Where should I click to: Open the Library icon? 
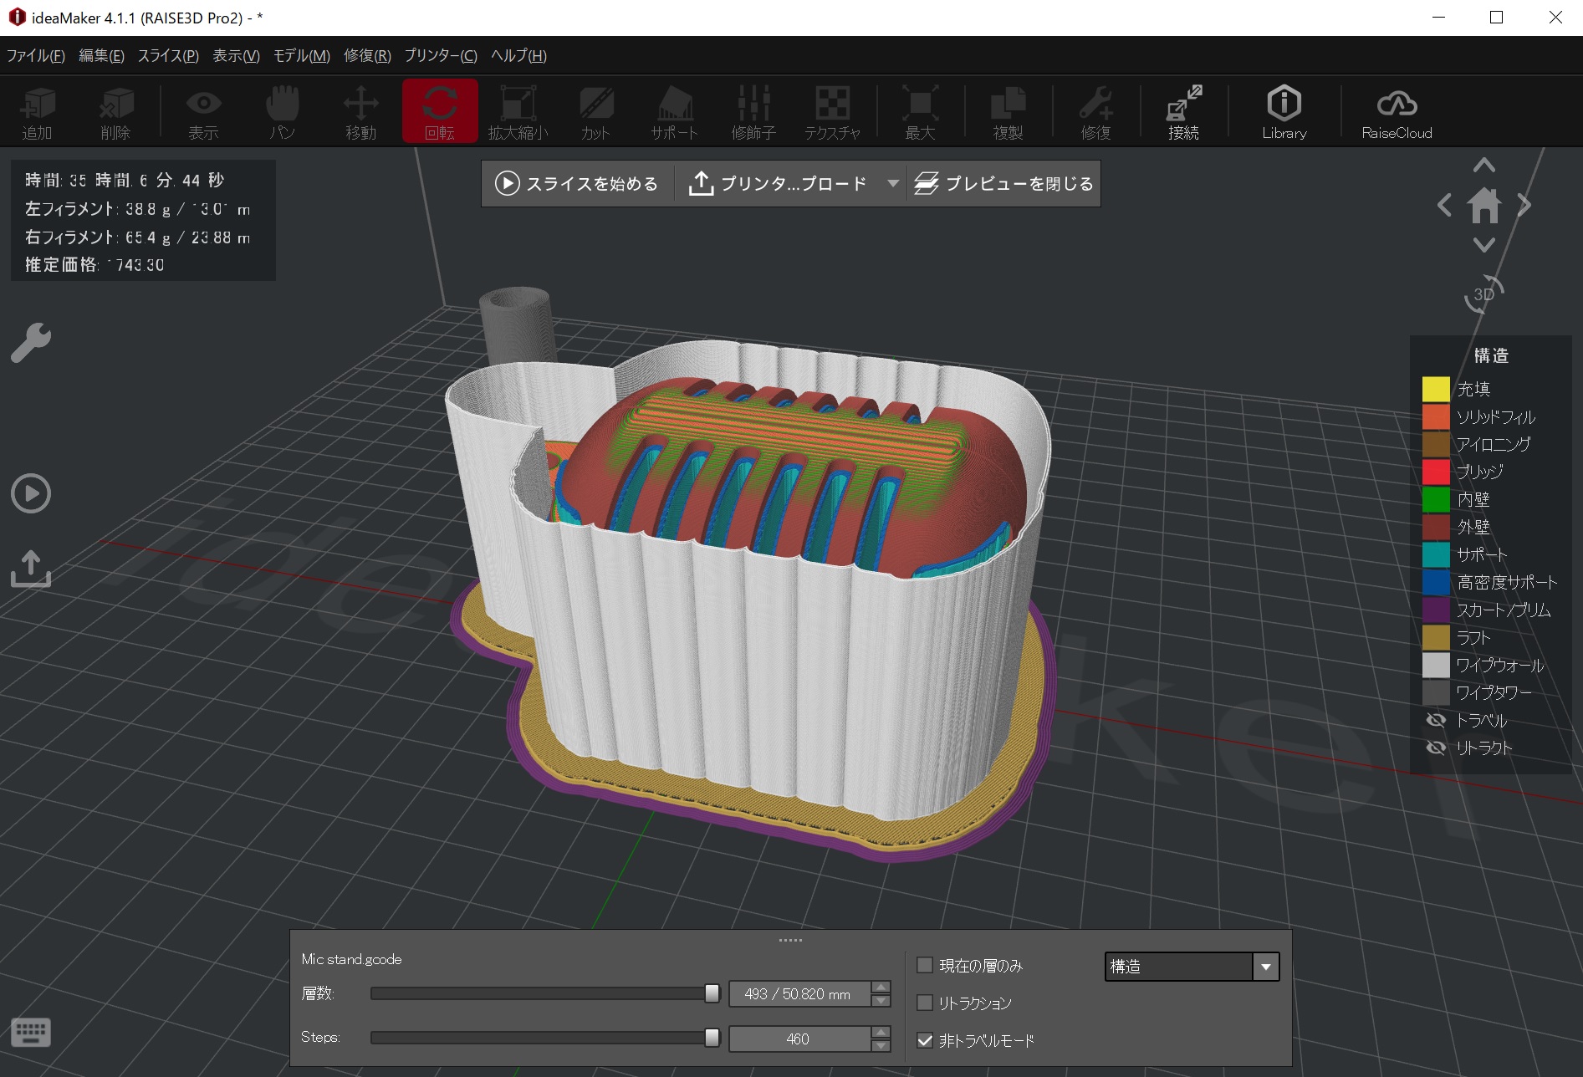[1284, 111]
